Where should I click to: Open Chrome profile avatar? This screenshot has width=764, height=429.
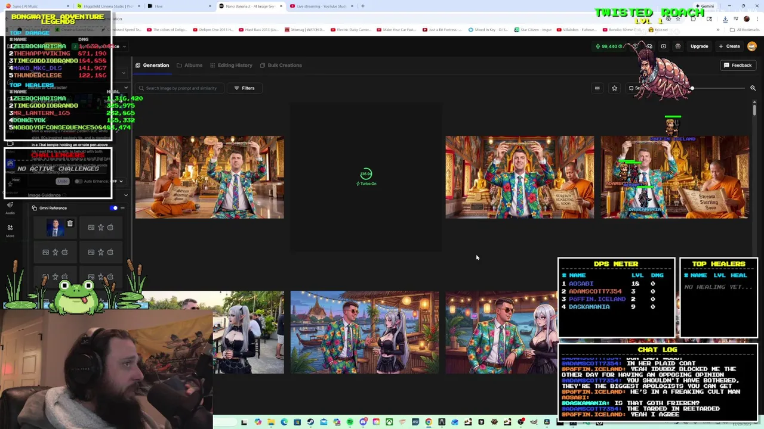pyautogui.click(x=746, y=18)
